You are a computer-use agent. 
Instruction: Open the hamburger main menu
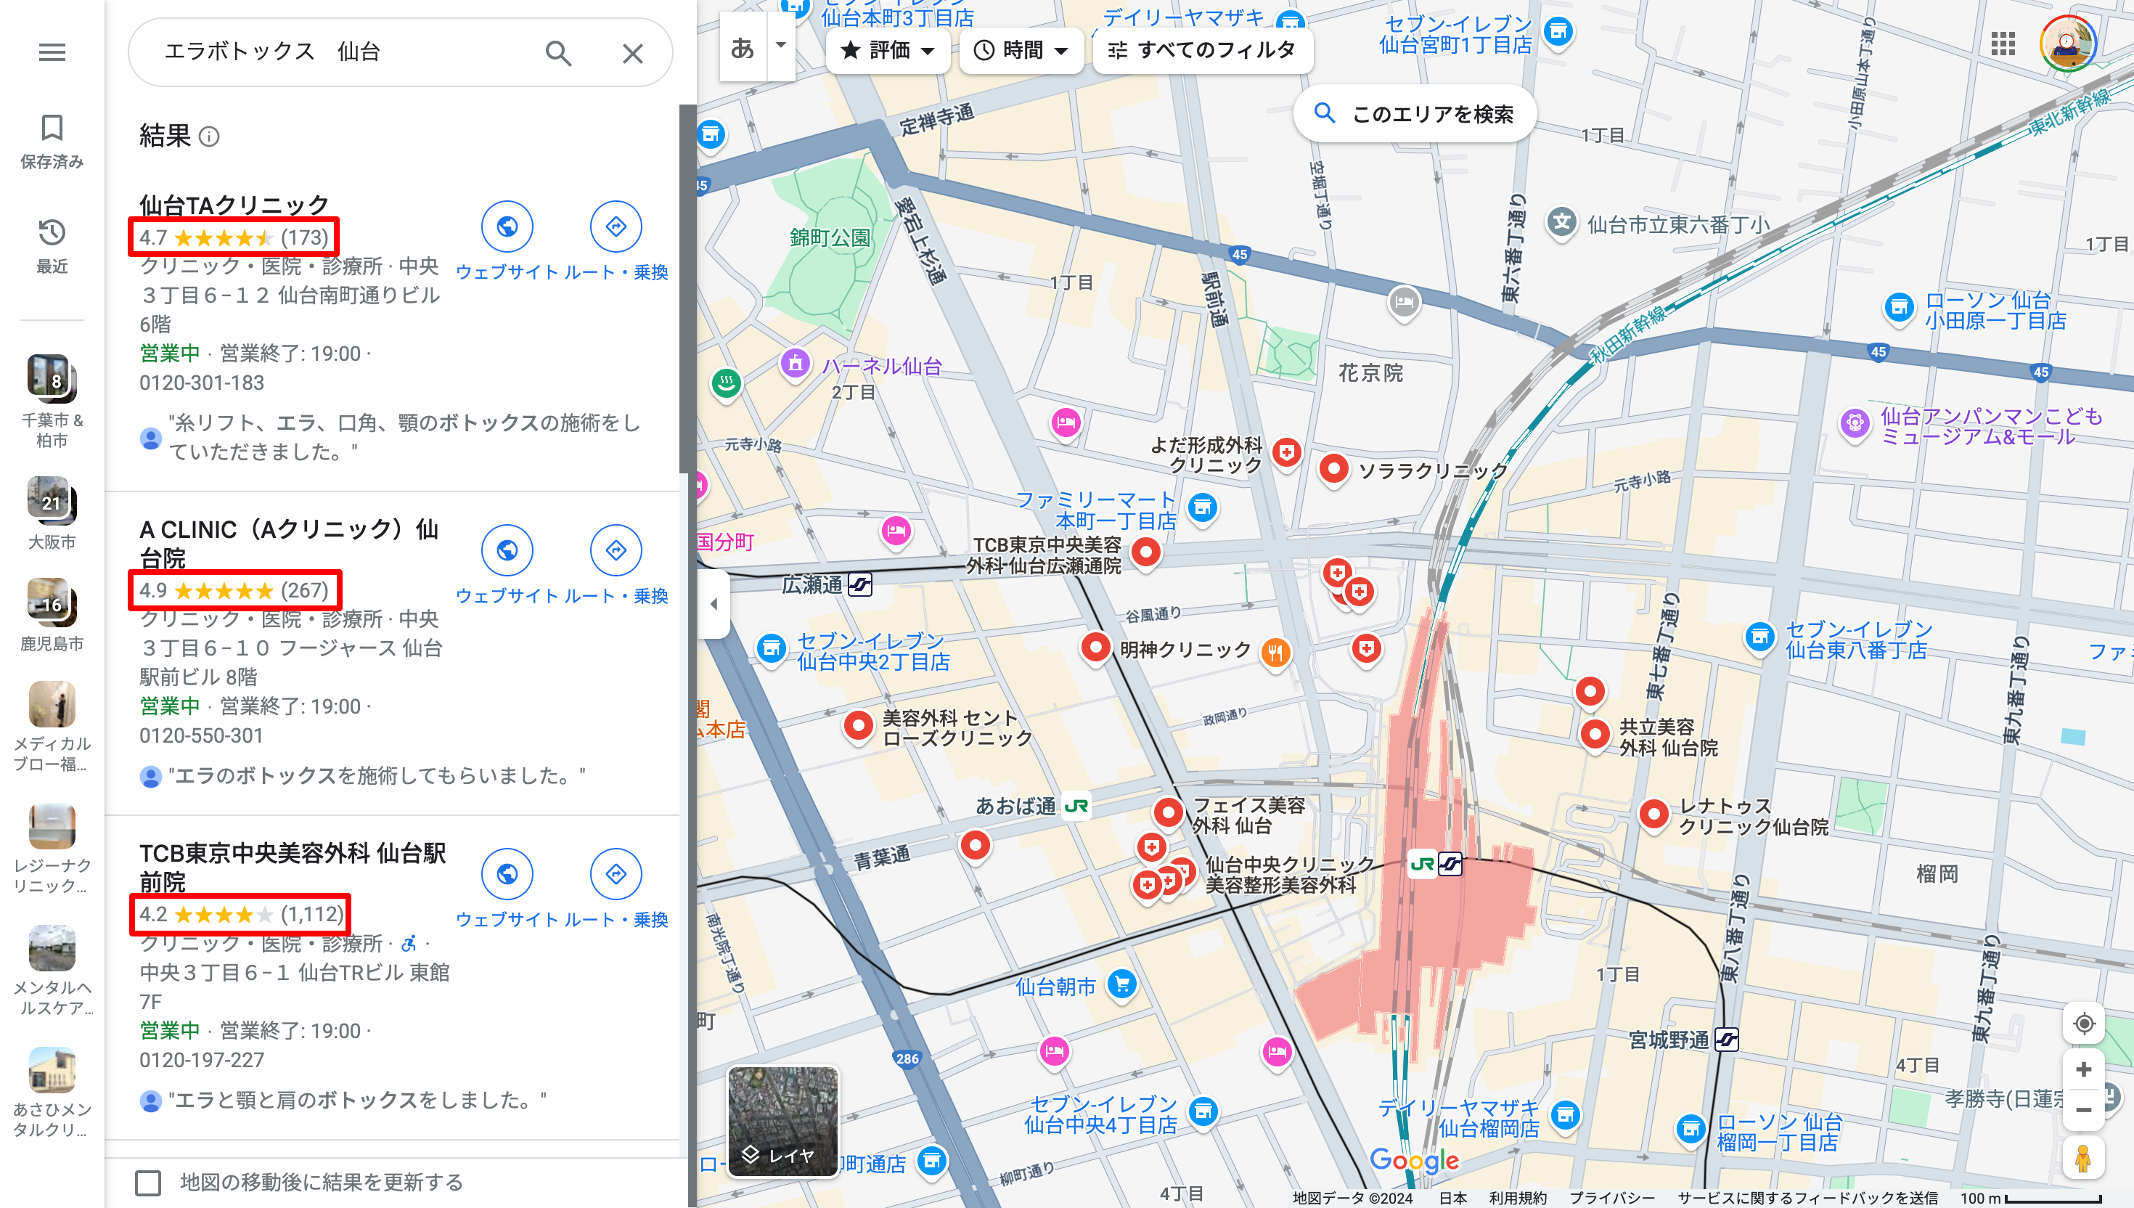coord(52,52)
